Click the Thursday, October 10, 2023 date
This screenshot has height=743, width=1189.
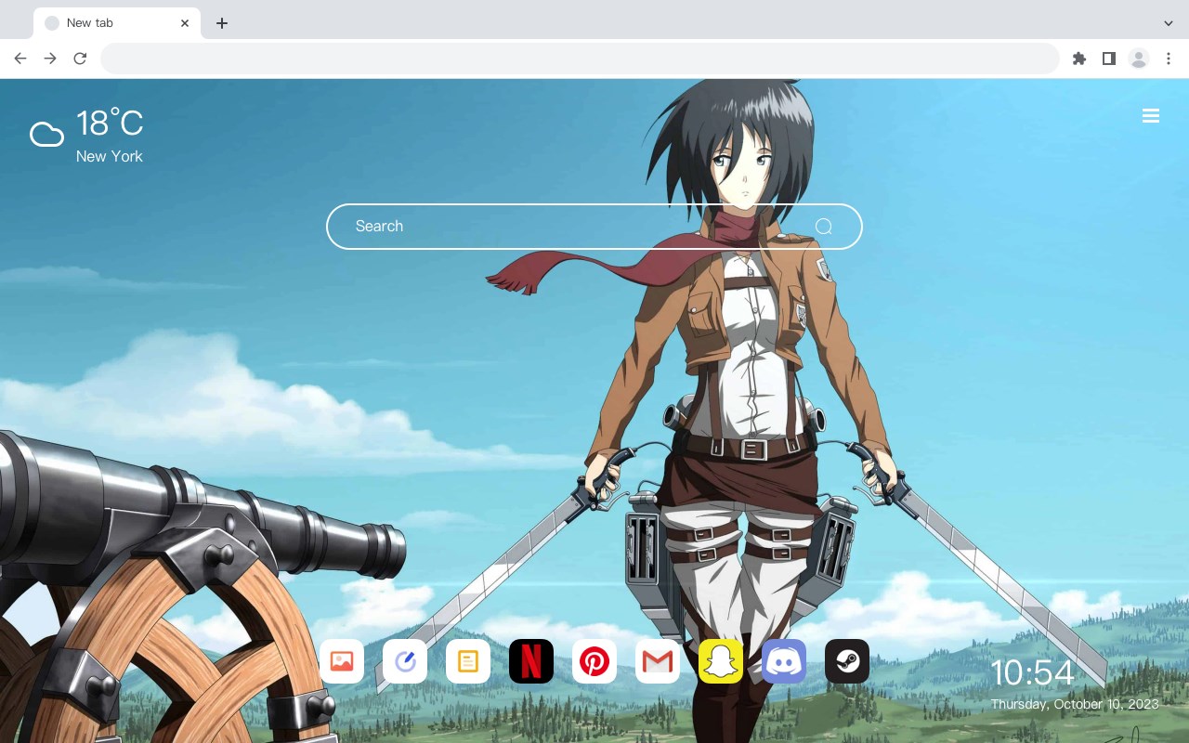click(1075, 704)
